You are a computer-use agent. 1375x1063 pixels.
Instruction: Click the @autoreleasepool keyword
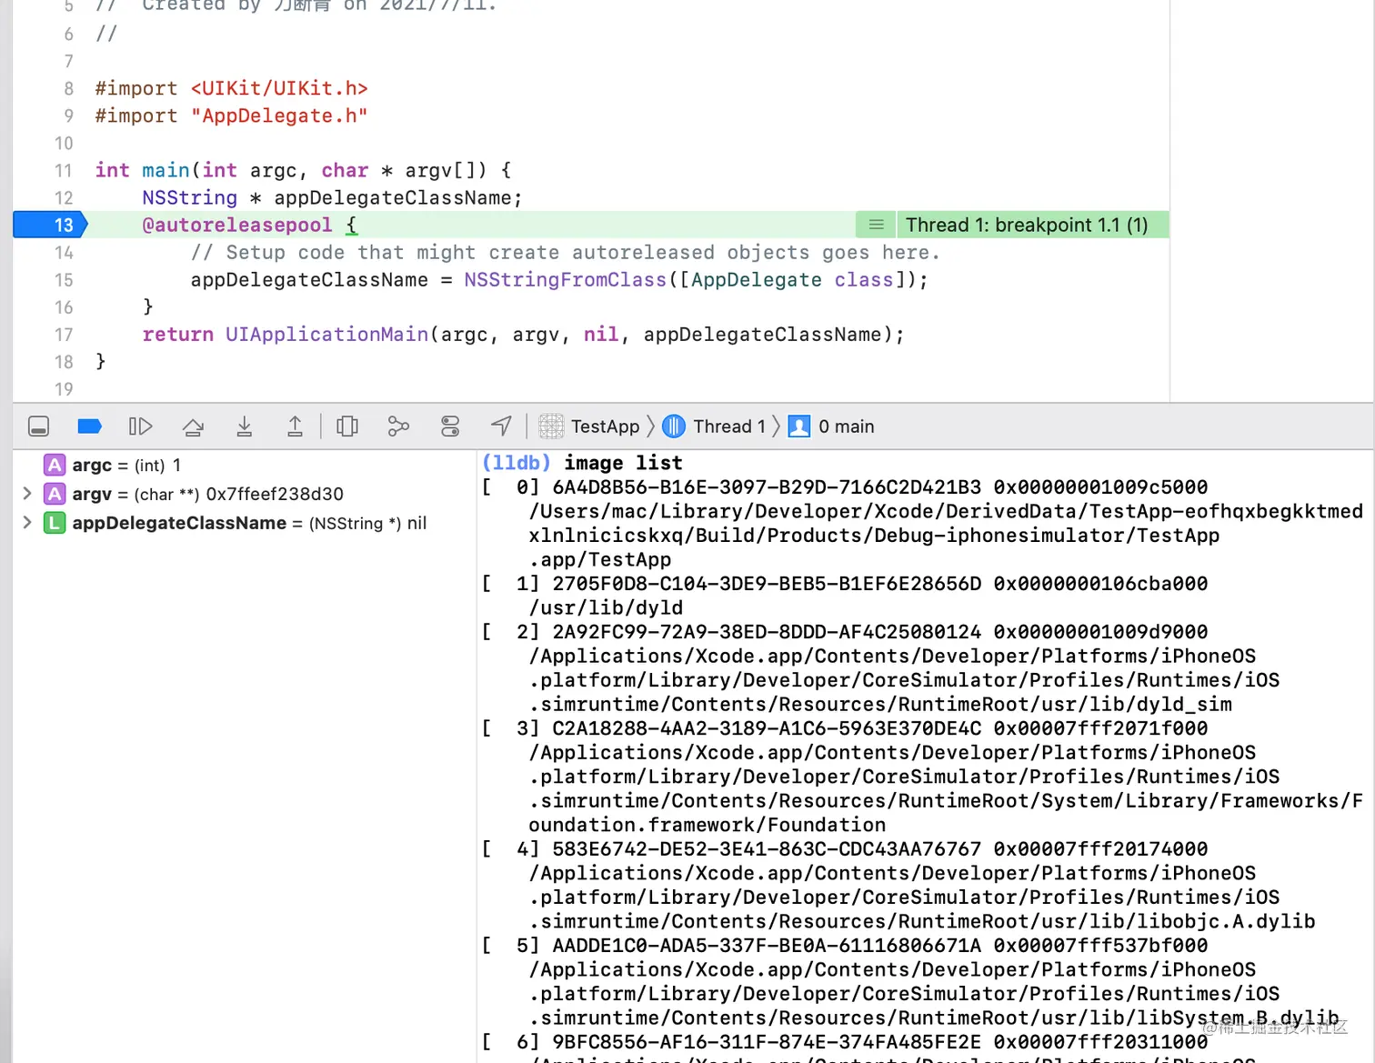coord(237,225)
